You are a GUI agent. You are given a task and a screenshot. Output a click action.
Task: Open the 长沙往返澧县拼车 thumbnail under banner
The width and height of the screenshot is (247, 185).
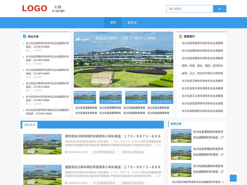(x=85, y=97)
